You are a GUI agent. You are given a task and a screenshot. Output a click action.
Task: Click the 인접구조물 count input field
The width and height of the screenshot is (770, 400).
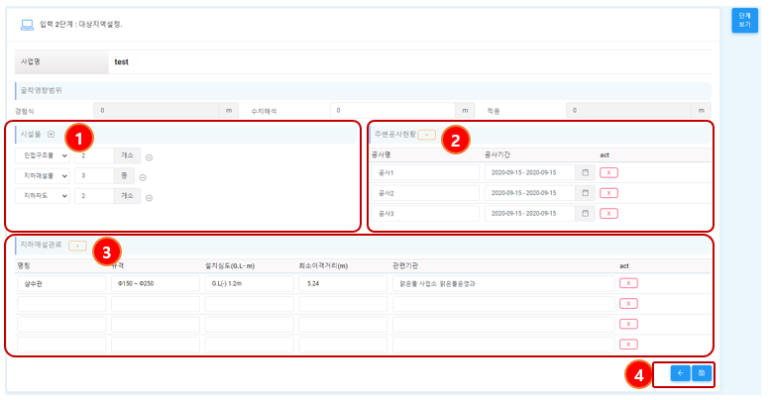[94, 155]
